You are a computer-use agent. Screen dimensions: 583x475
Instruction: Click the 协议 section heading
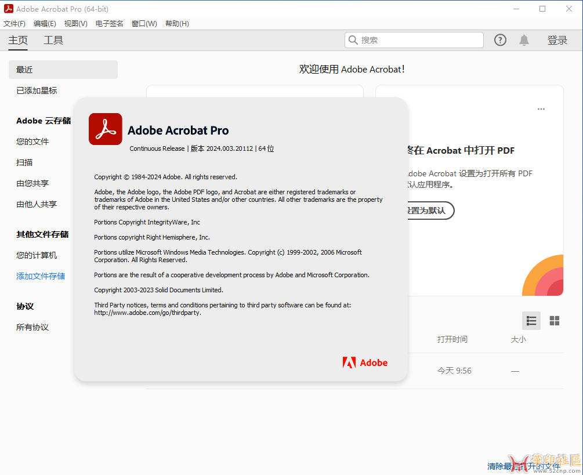tap(25, 306)
